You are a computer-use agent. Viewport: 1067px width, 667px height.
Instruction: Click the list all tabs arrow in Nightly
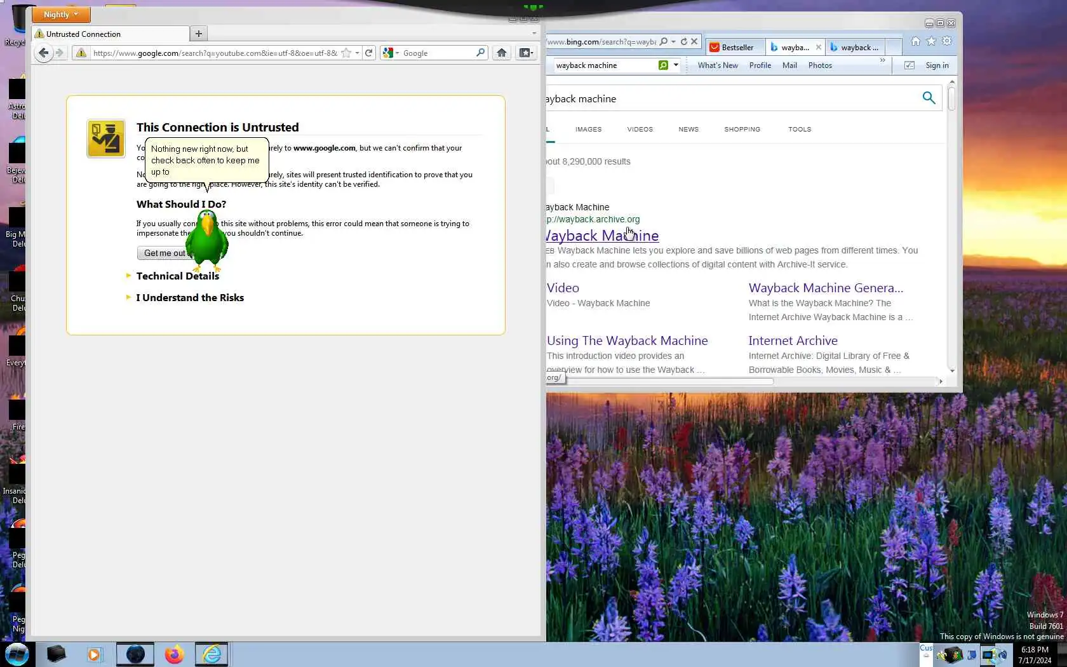[x=534, y=34]
